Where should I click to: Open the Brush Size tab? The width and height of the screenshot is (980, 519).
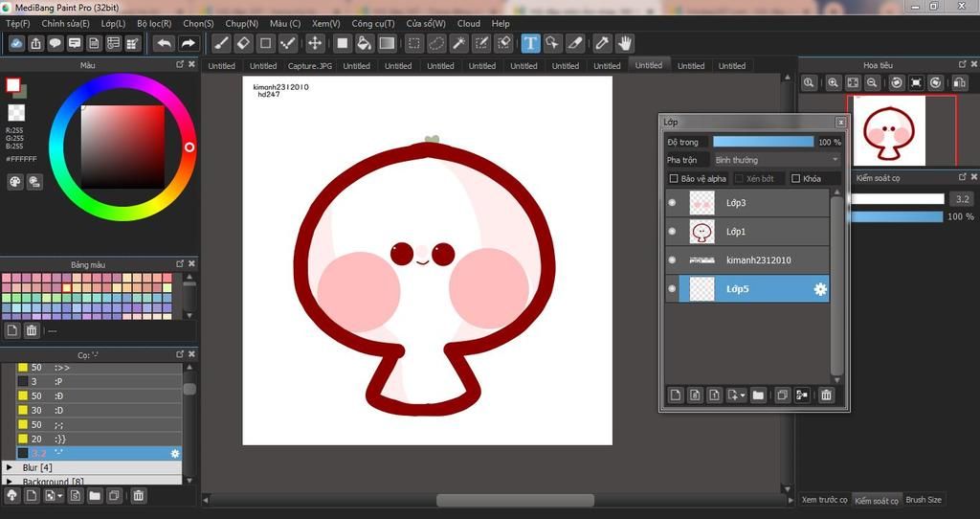pyautogui.click(x=924, y=500)
